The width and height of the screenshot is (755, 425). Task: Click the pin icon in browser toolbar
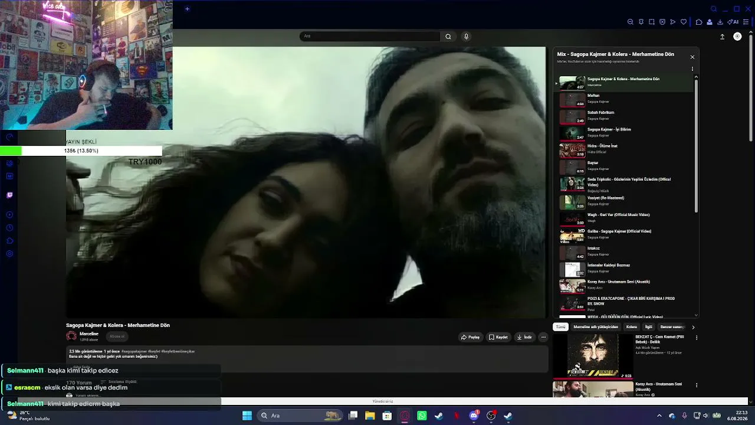coord(641,22)
